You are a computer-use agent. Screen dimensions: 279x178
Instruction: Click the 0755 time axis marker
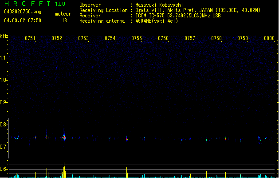(x=137, y=38)
